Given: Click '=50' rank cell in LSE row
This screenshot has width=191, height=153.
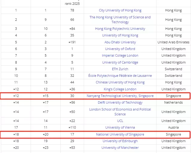Looking at the screenshot, I should [72, 112].
